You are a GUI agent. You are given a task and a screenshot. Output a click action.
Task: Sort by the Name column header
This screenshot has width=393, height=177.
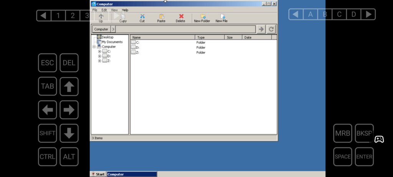[x=162, y=38]
